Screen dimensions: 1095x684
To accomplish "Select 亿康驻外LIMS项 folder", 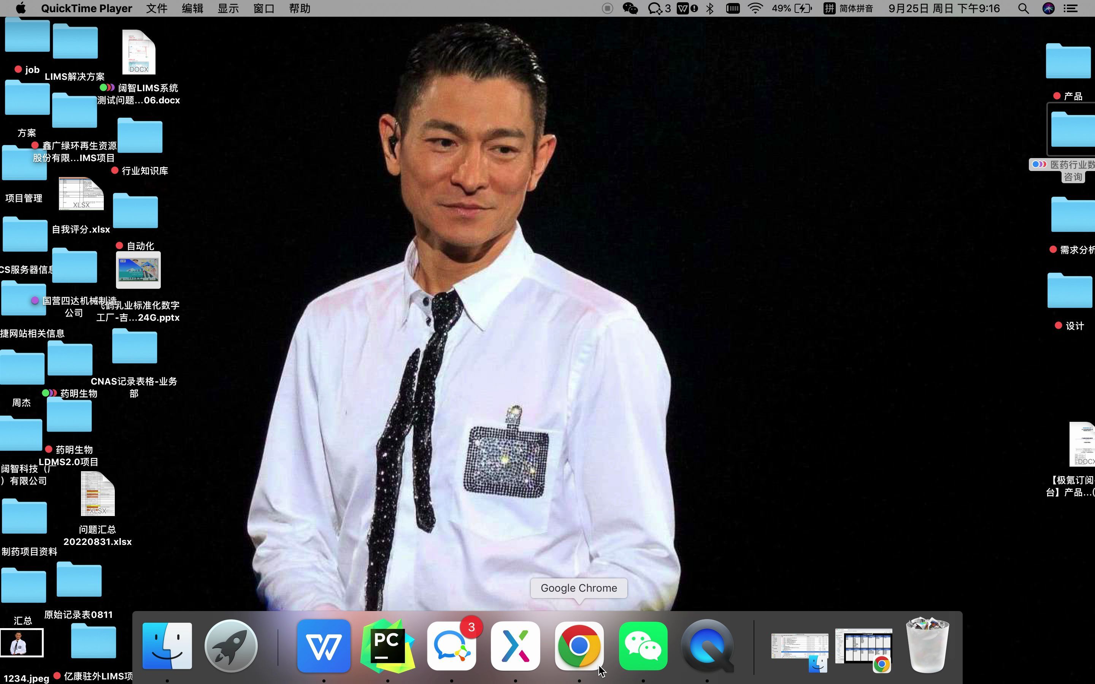I will [94, 641].
